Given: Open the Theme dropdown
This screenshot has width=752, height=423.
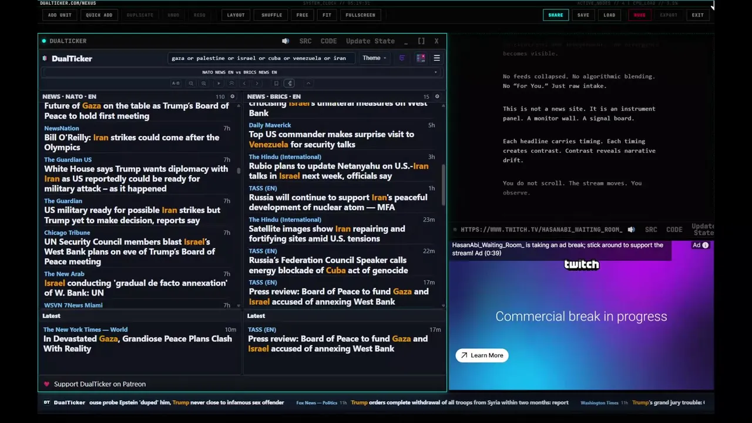Looking at the screenshot, I should click(x=374, y=58).
